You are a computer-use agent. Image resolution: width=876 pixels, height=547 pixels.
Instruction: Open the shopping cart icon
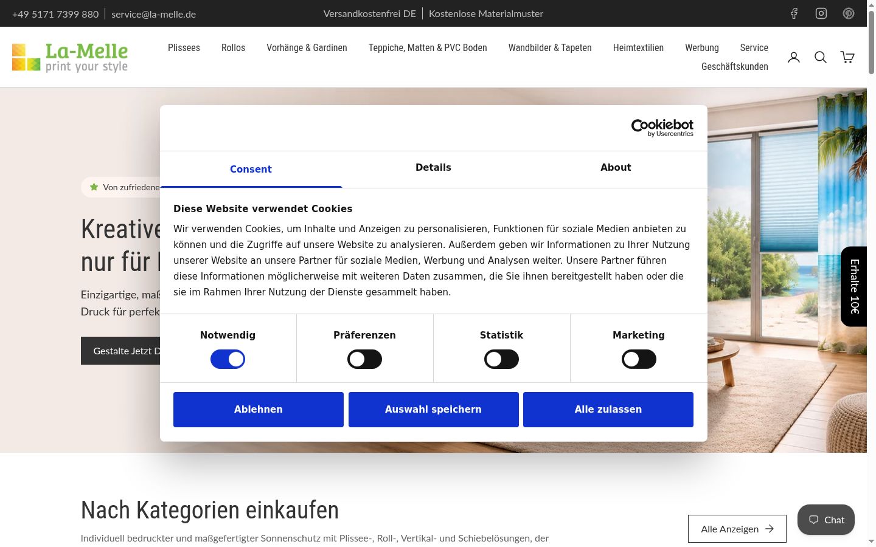coord(847,57)
